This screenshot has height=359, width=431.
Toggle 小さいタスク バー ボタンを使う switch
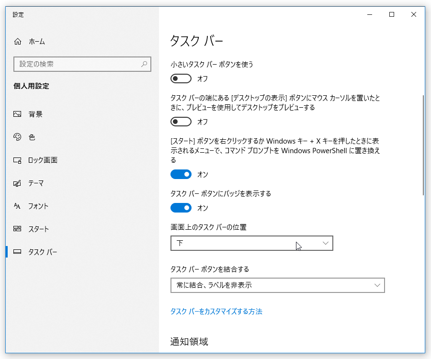pos(181,79)
